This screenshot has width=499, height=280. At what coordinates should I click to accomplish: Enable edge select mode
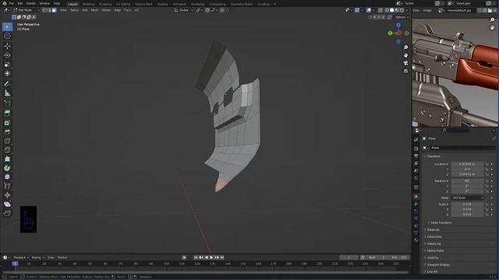[x=50, y=10]
